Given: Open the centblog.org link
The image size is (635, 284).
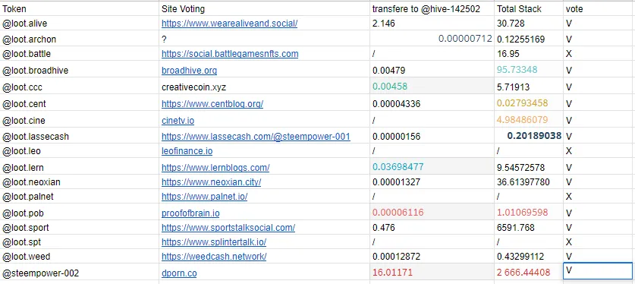Looking at the screenshot, I should coord(212,104).
